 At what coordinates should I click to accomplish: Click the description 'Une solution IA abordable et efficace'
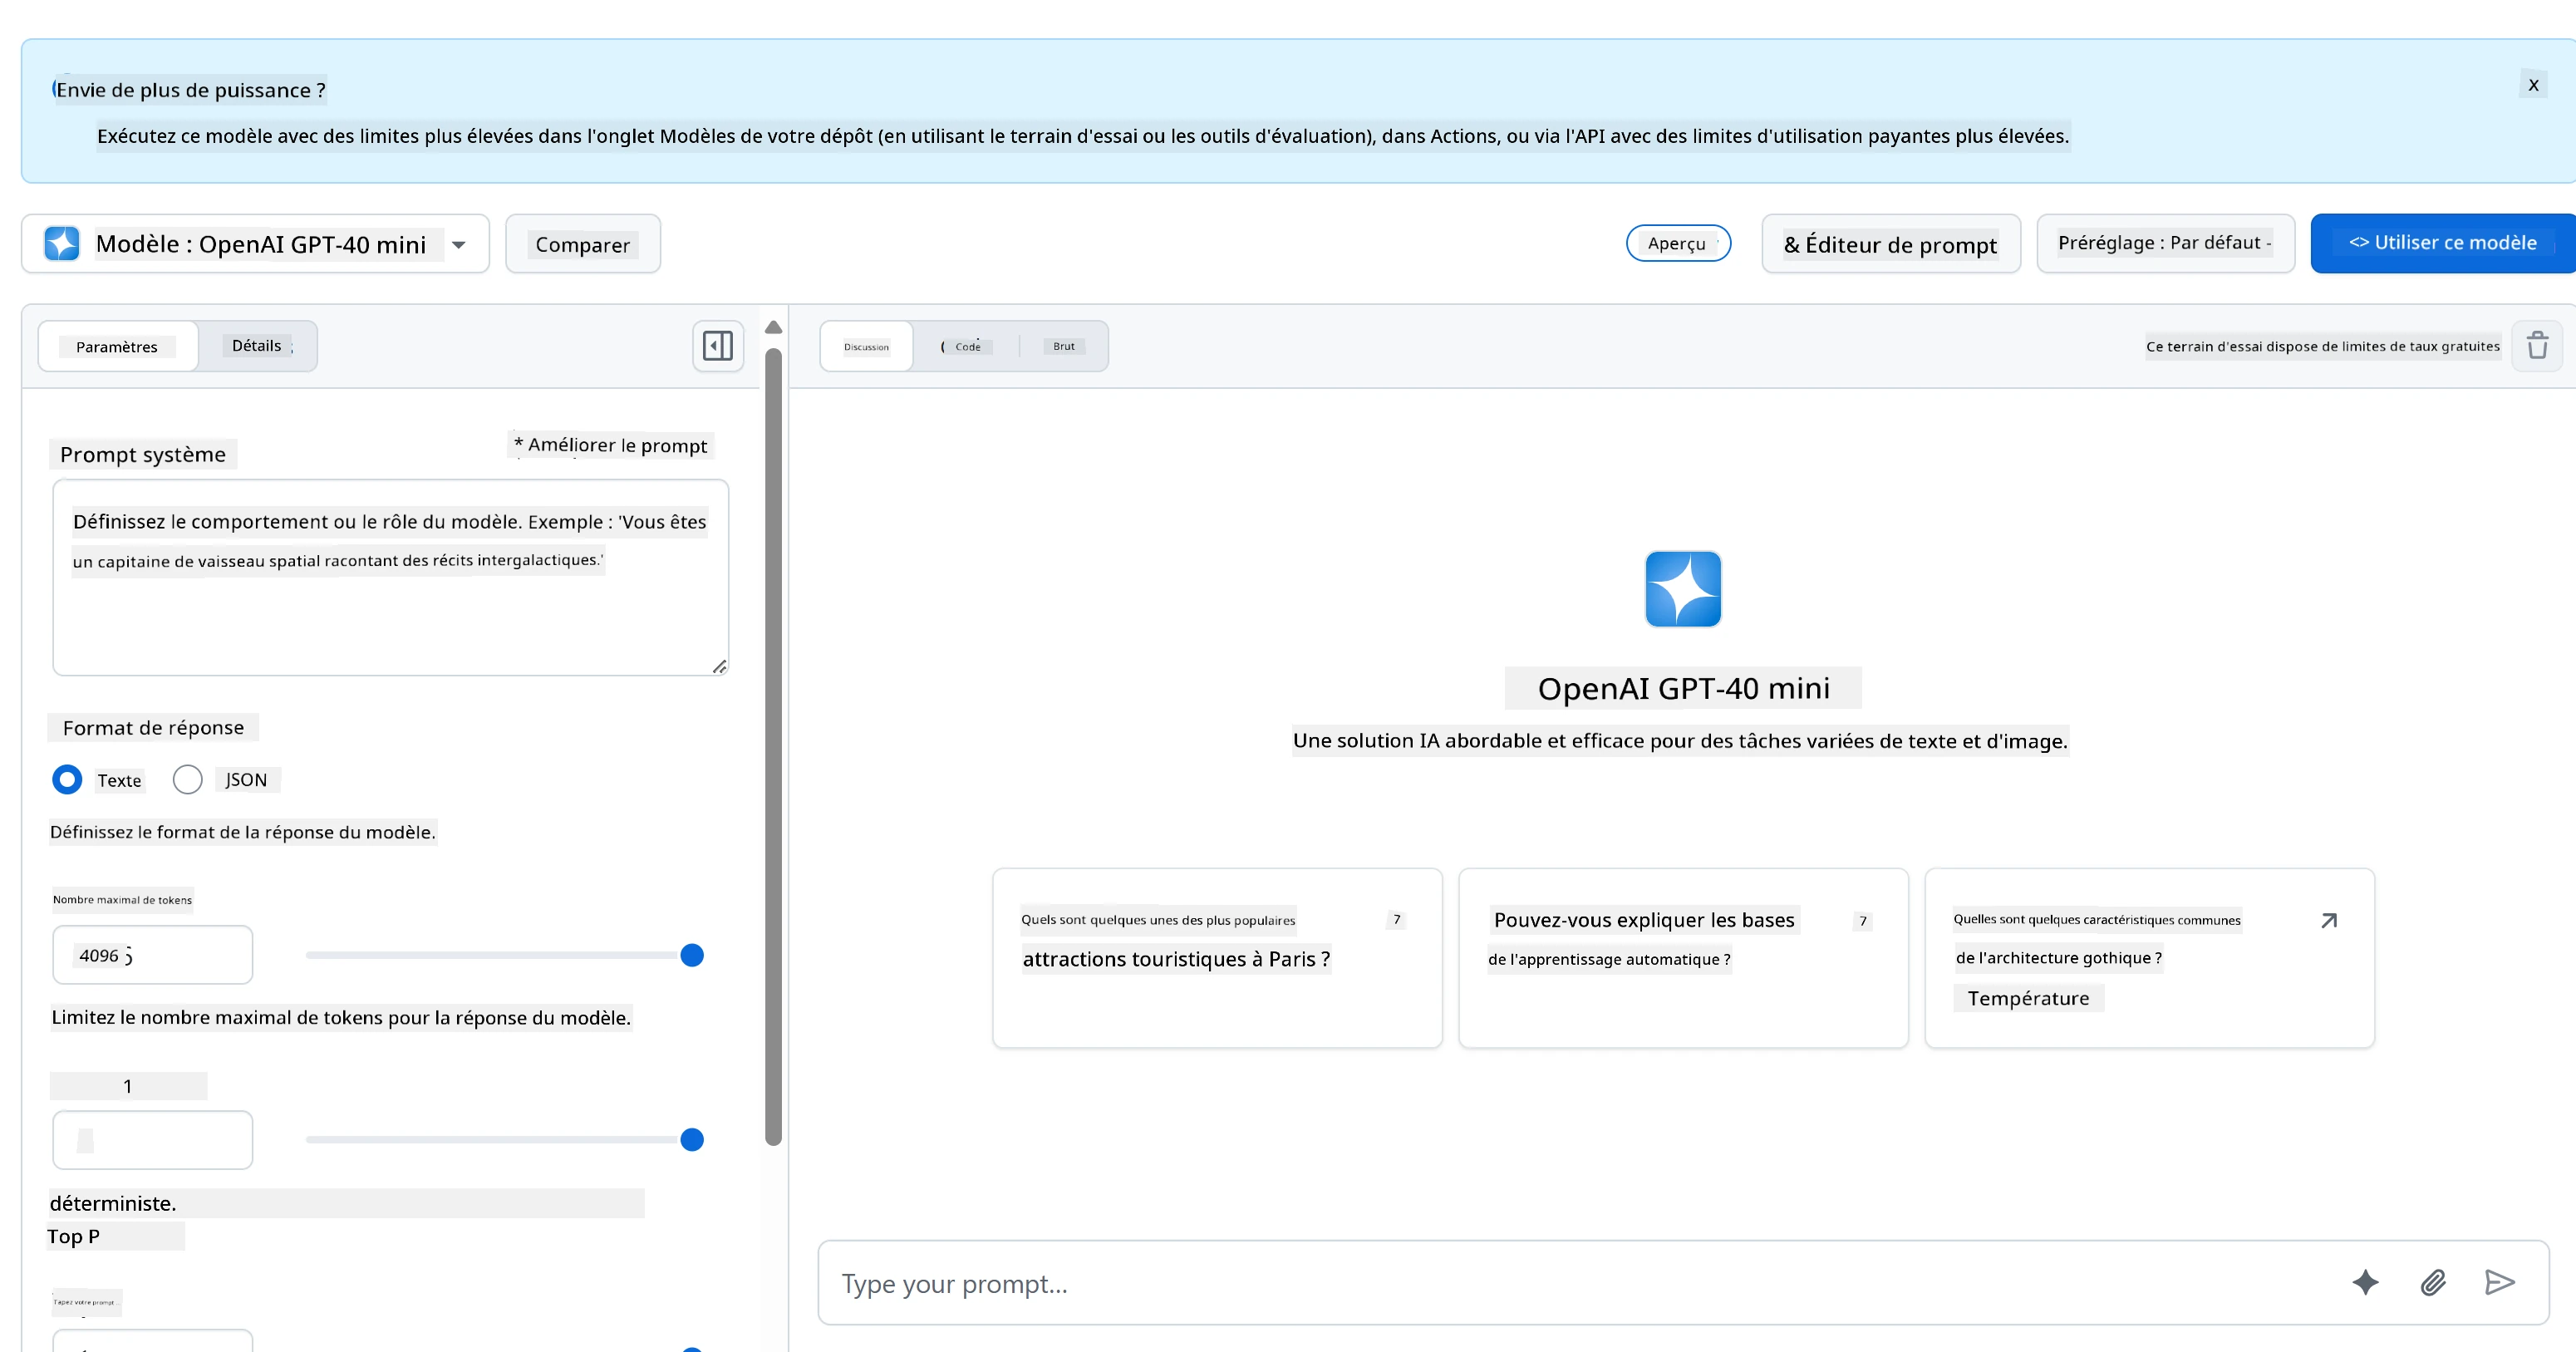click(1680, 741)
